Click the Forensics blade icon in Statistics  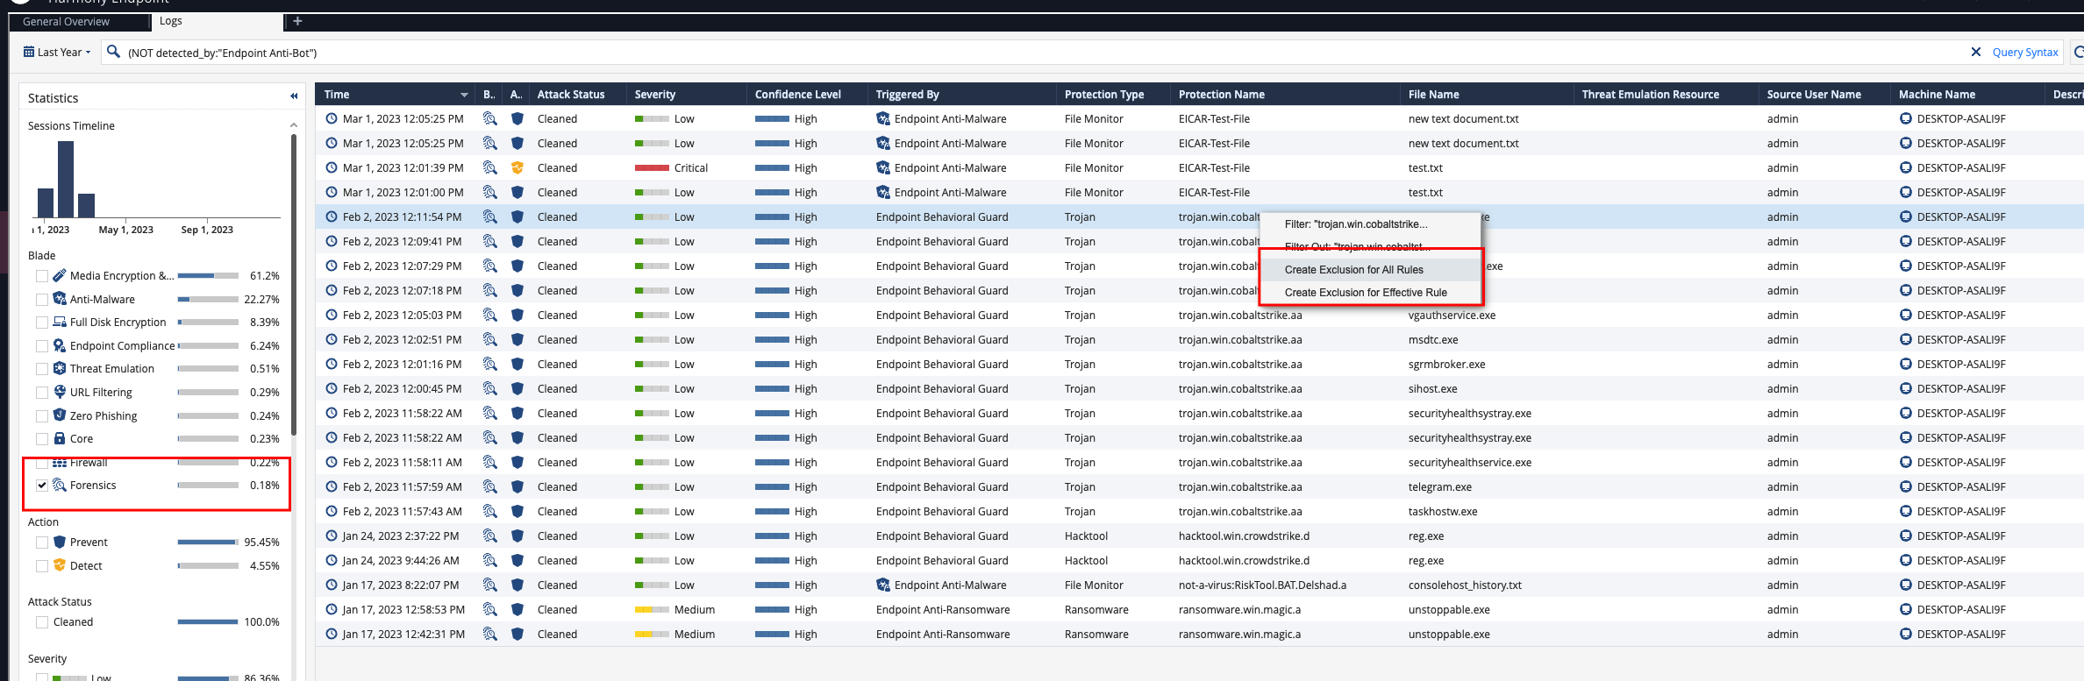point(60,485)
